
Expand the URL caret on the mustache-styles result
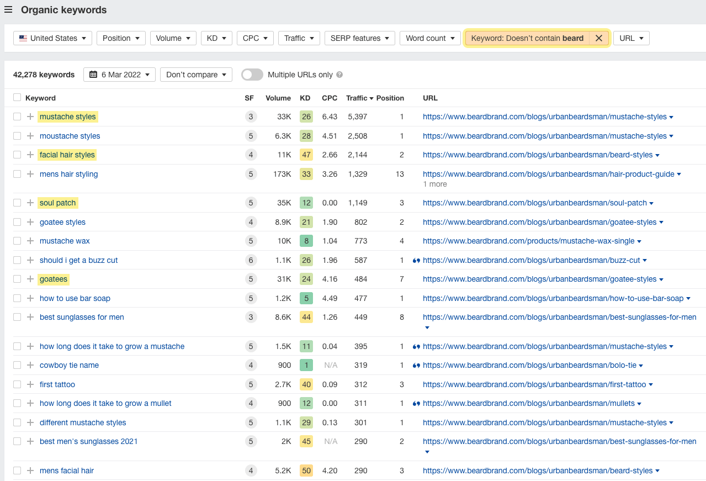pyautogui.click(x=671, y=117)
